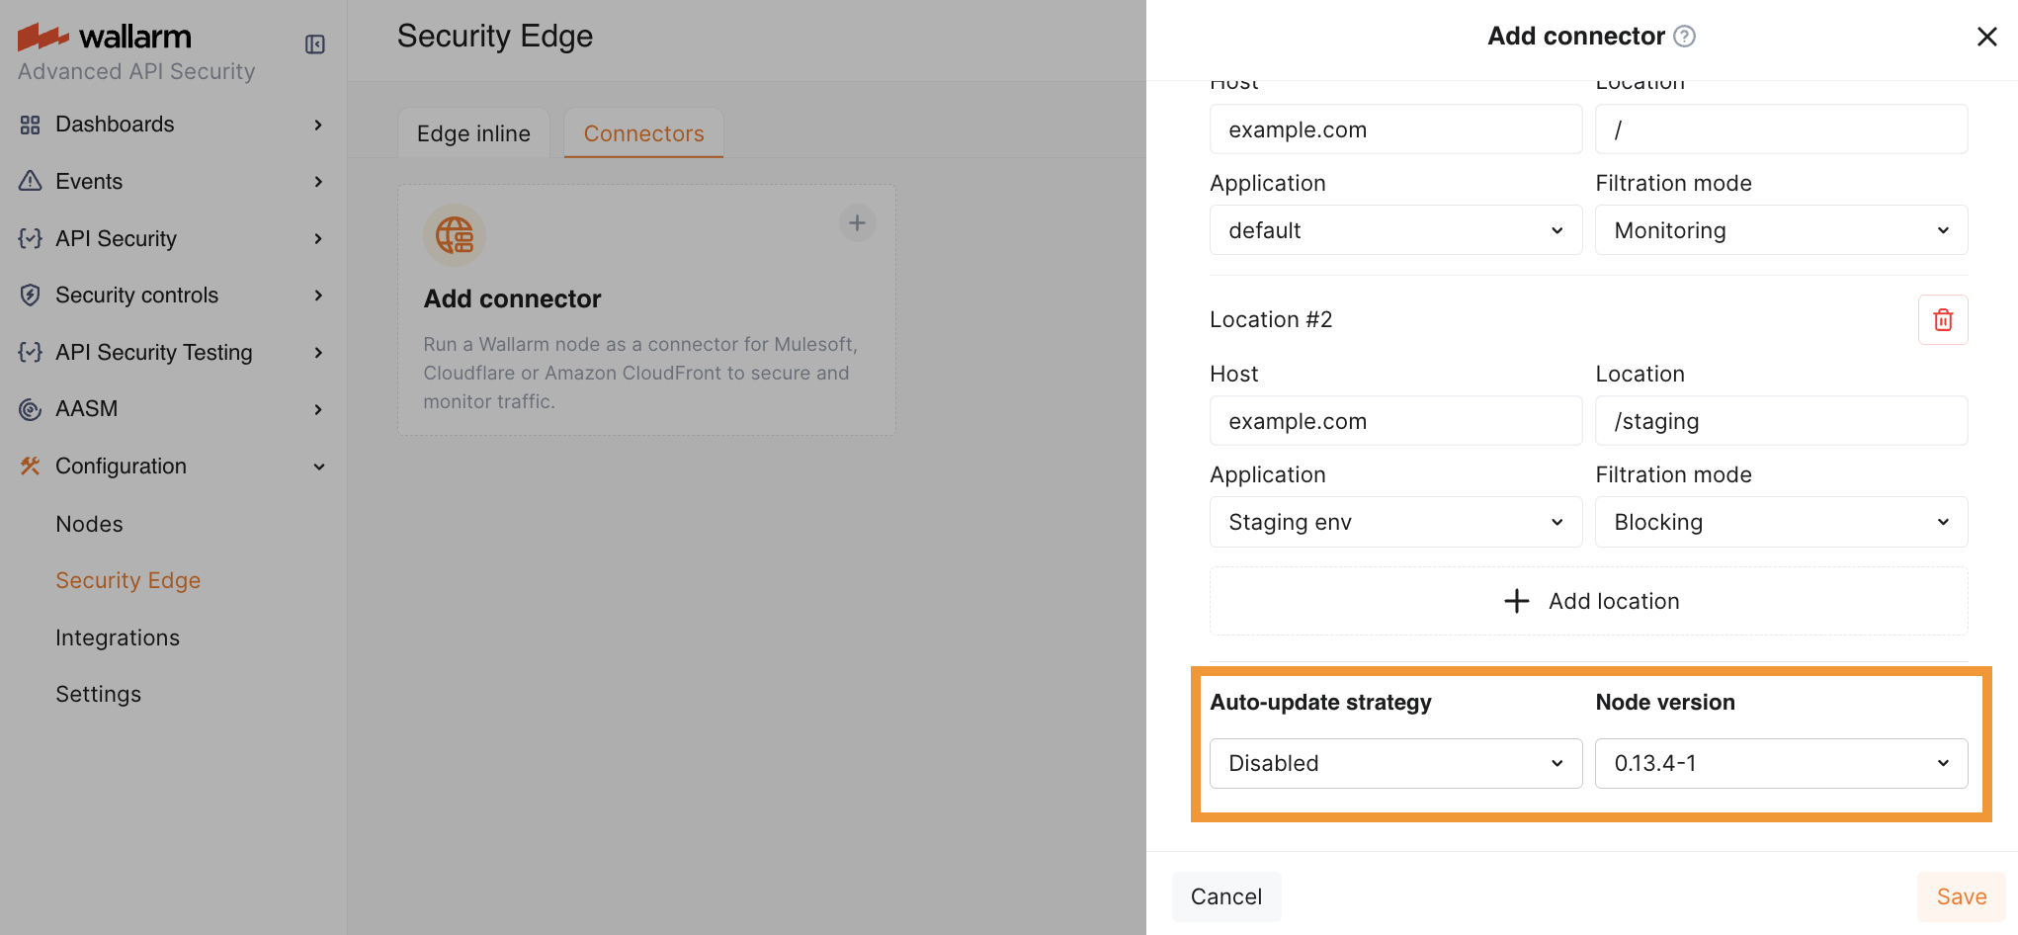Click the globe connector icon on the card
This screenshot has height=935, width=2018.
pos(455,235)
